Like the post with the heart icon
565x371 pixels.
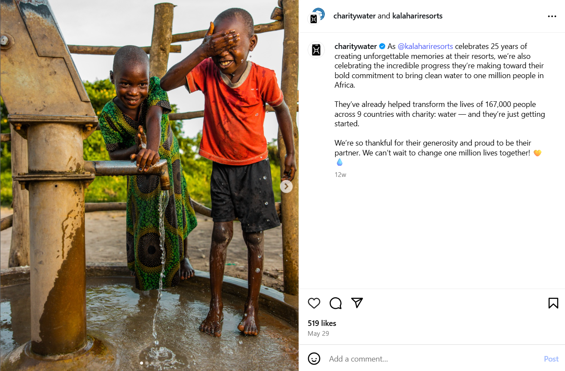314,303
